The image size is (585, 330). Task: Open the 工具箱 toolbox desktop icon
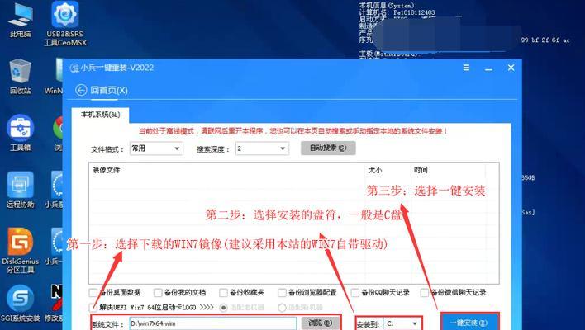coord(20,133)
